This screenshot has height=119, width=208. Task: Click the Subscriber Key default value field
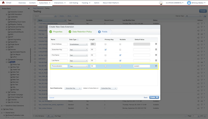[x=142, y=49]
